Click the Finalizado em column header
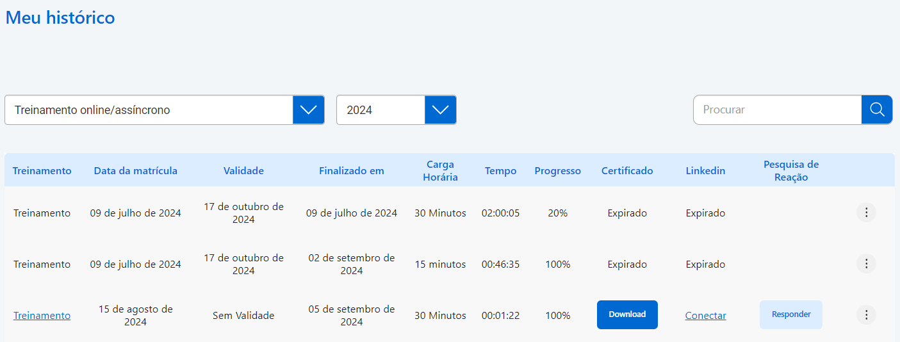Screen dimensions: 900x342 coord(352,171)
